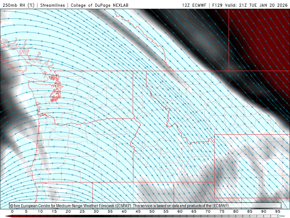Click 'College of DuPage NEXLAB' header text
This screenshot has width=290, height=218.
coord(99,5)
